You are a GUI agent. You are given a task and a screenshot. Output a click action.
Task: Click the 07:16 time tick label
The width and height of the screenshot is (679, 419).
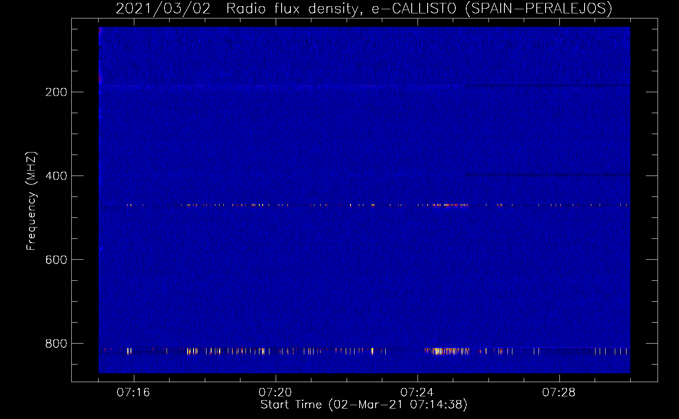(x=133, y=393)
